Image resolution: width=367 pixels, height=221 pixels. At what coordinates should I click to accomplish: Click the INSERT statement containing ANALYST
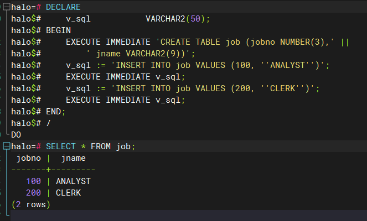click(221, 65)
